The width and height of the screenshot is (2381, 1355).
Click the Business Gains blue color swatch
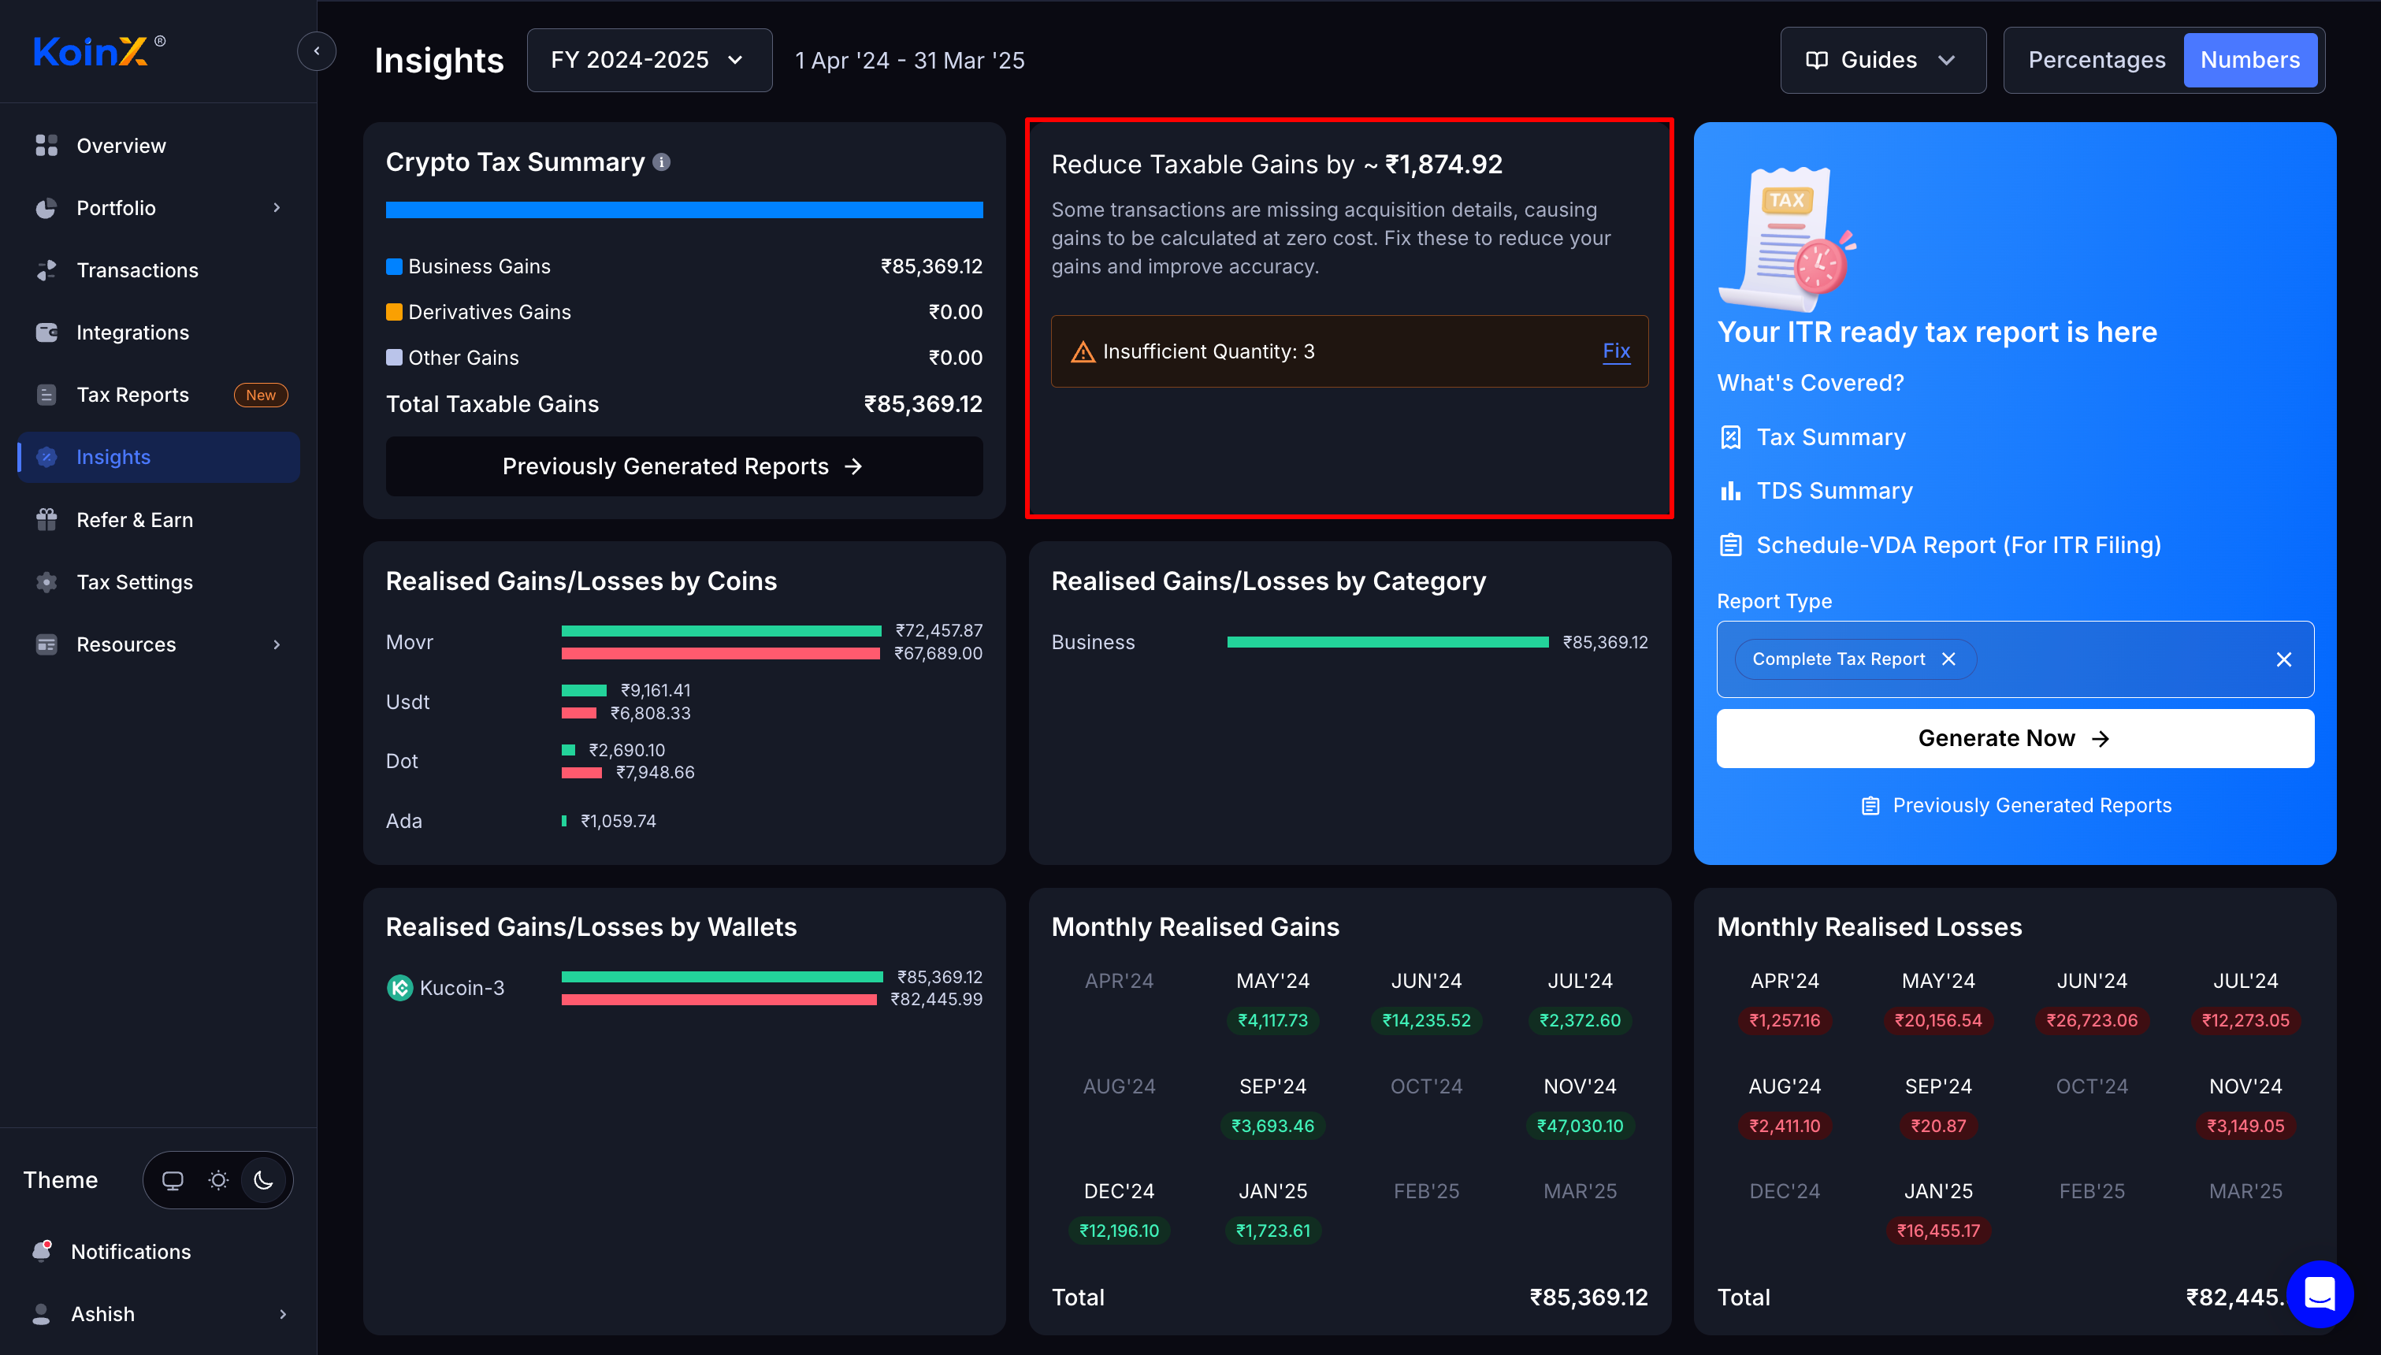point(395,266)
